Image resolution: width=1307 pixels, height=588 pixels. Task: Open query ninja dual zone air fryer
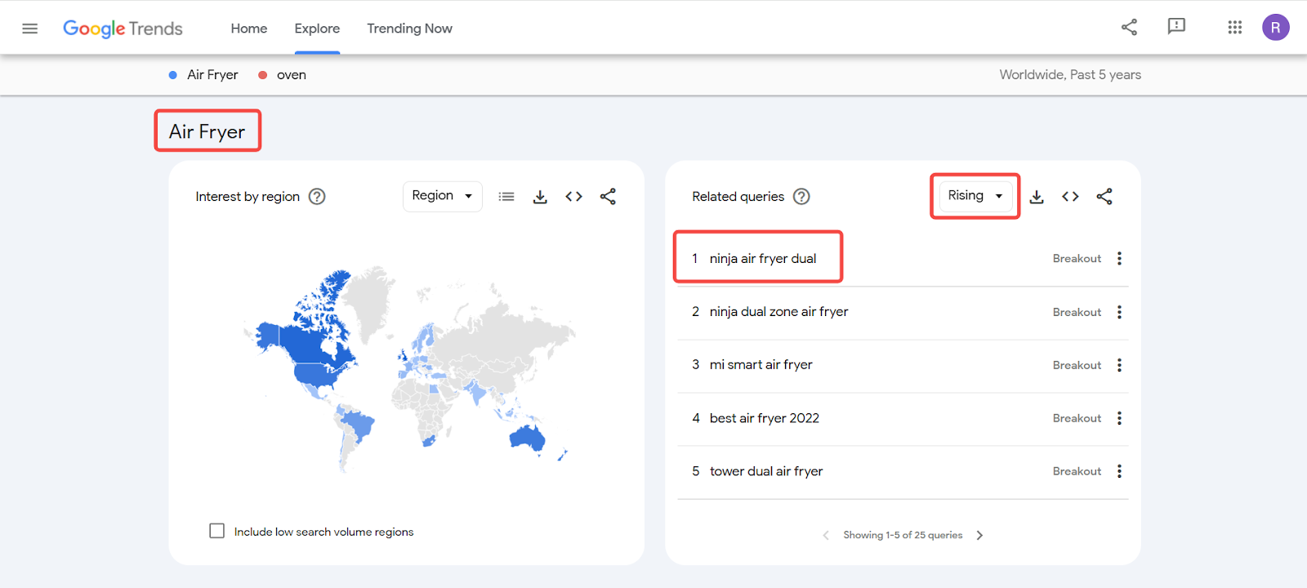[x=778, y=312]
